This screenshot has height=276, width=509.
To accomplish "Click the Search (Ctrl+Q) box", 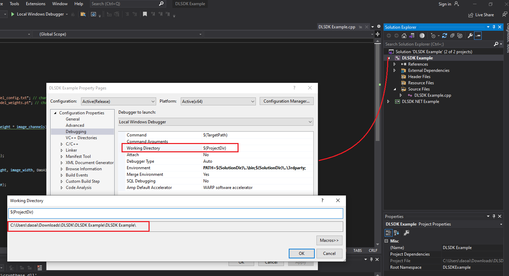I will 128,4.
